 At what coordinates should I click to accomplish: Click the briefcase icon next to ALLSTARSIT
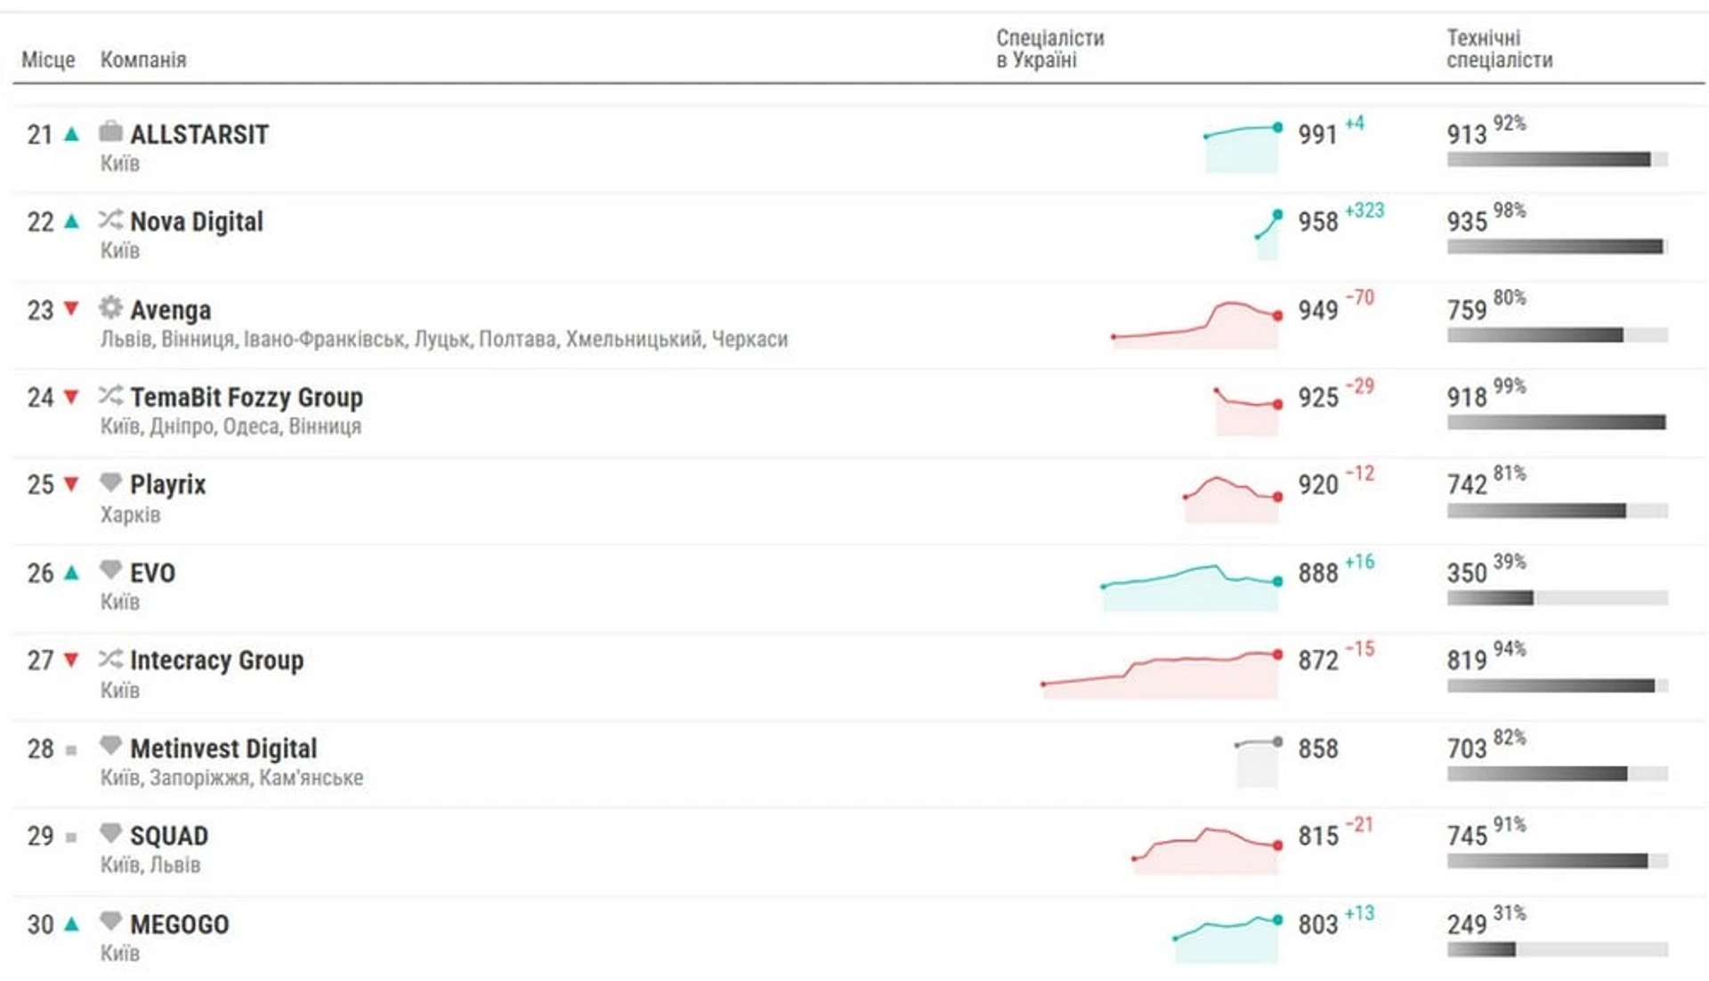coord(110,132)
